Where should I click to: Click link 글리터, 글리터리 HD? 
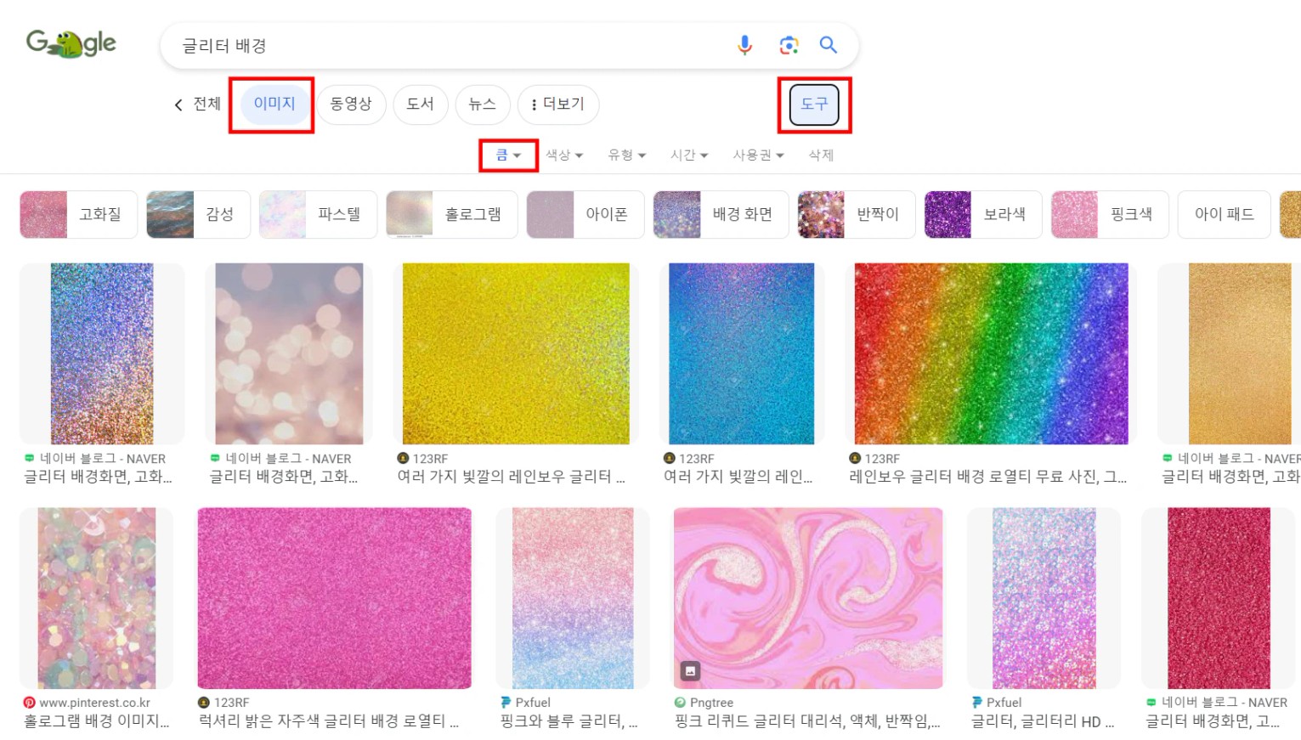click(x=1043, y=721)
